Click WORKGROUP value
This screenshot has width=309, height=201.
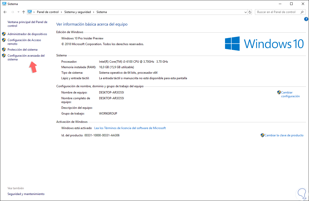(108, 114)
